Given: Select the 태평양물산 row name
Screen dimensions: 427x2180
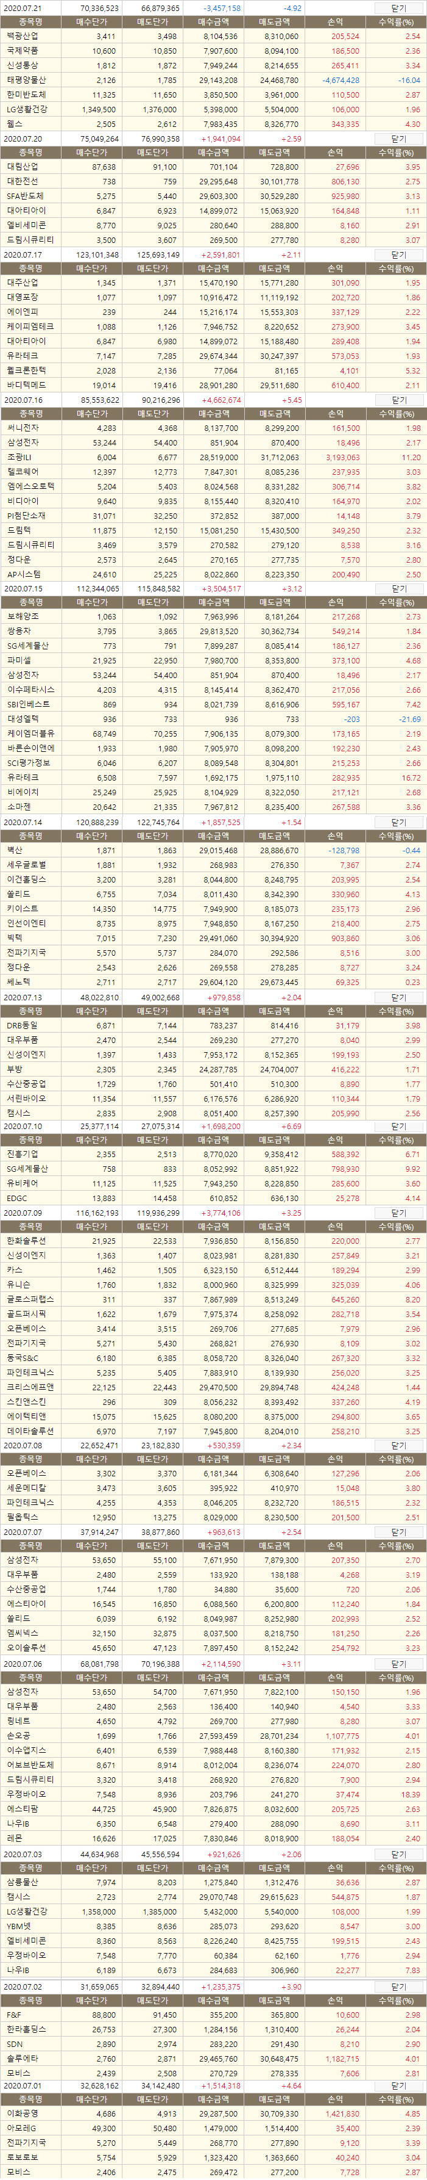Looking at the screenshot, I should pos(26,81).
